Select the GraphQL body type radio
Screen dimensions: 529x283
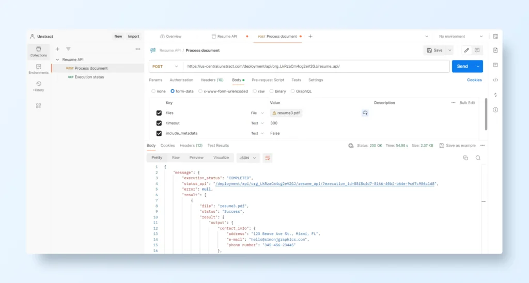292,91
